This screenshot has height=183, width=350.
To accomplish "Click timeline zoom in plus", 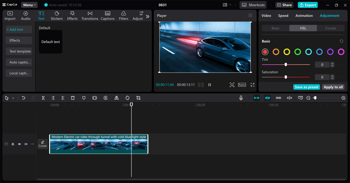I will [x=343, y=98].
